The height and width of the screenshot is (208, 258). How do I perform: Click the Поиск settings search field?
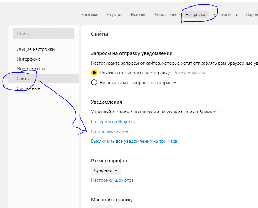click(x=44, y=34)
